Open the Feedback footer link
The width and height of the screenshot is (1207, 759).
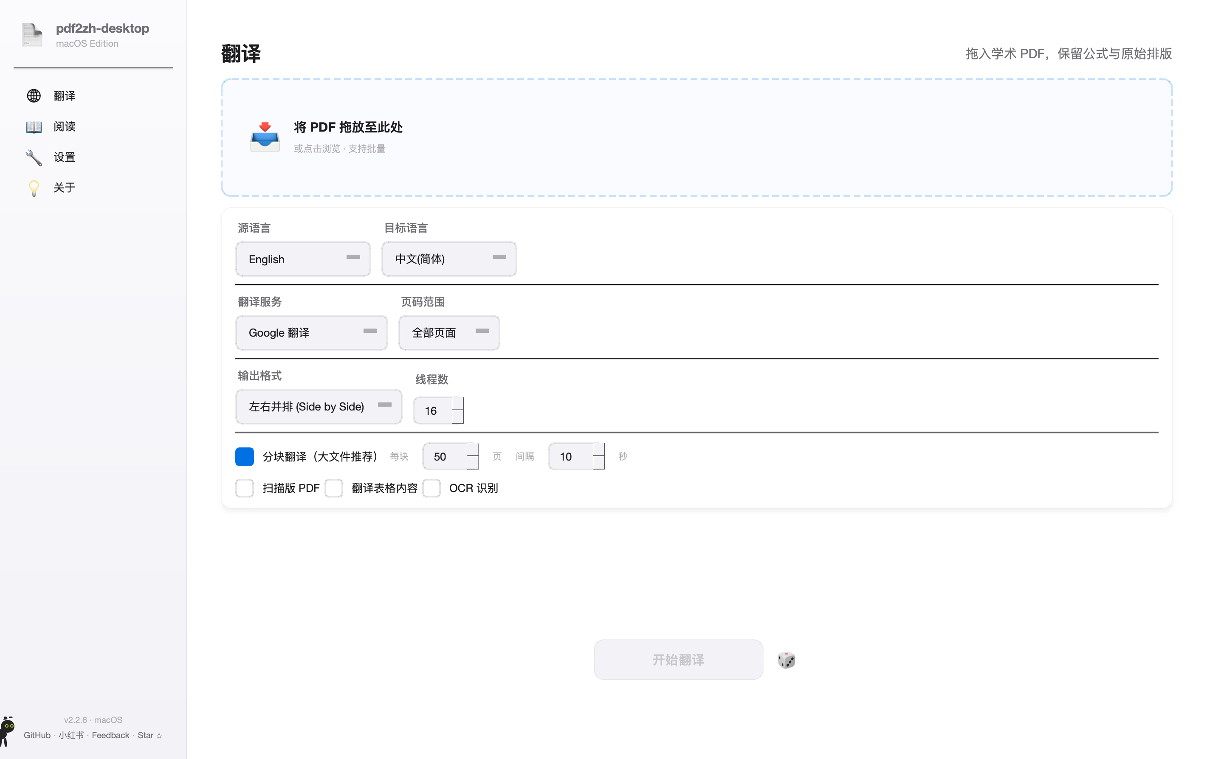pyautogui.click(x=110, y=735)
